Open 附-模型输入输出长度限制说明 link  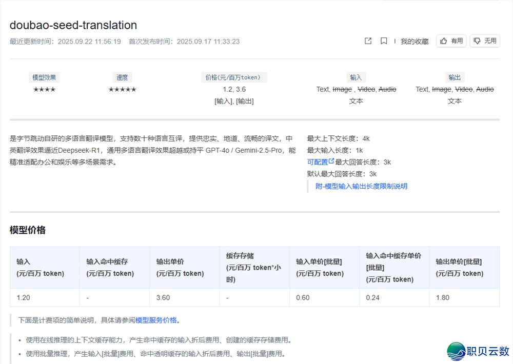coord(361,186)
